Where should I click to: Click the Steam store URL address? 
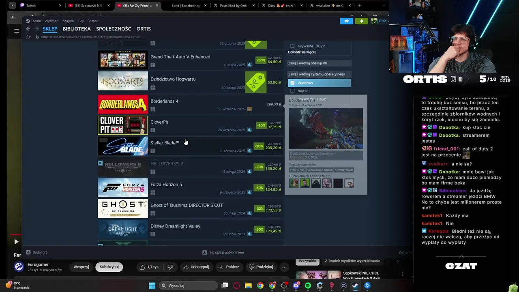point(90,37)
